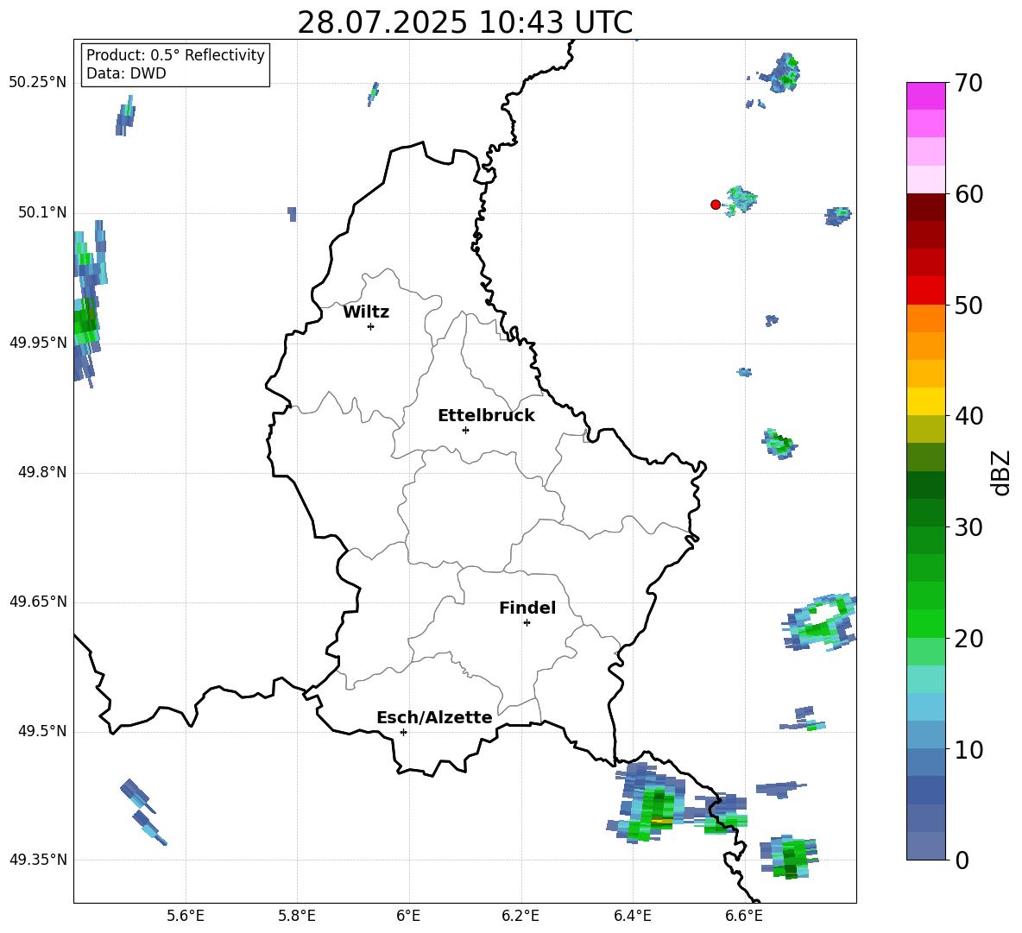Screen dimensions: 1022x933
Task: Click the 5.8°E longitude label
Action: [297, 916]
